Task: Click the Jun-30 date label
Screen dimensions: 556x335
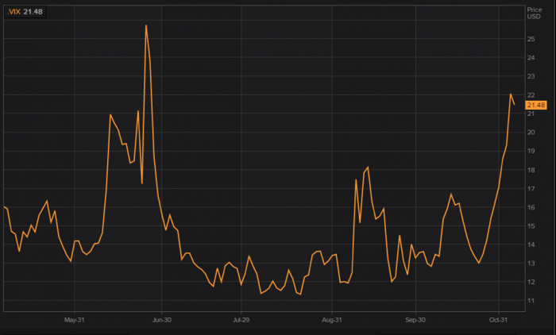Action: [161, 320]
